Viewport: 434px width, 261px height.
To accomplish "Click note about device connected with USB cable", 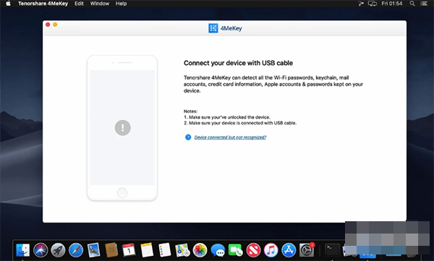I will tap(240, 123).
